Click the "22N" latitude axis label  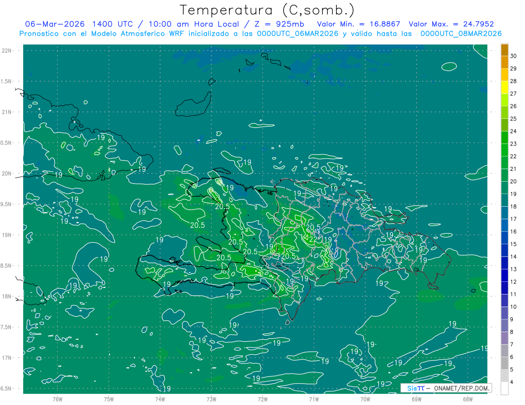(x=7, y=51)
